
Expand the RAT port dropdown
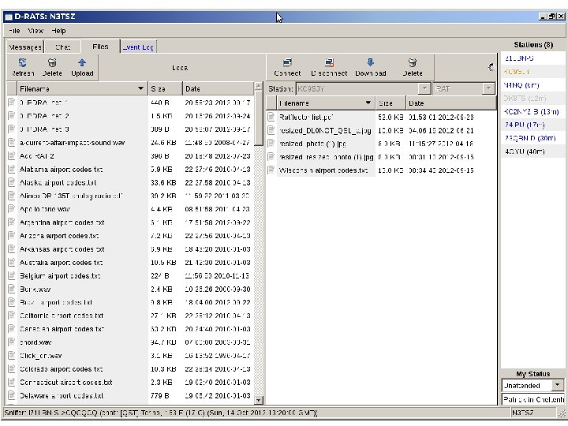tap(488, 88)
